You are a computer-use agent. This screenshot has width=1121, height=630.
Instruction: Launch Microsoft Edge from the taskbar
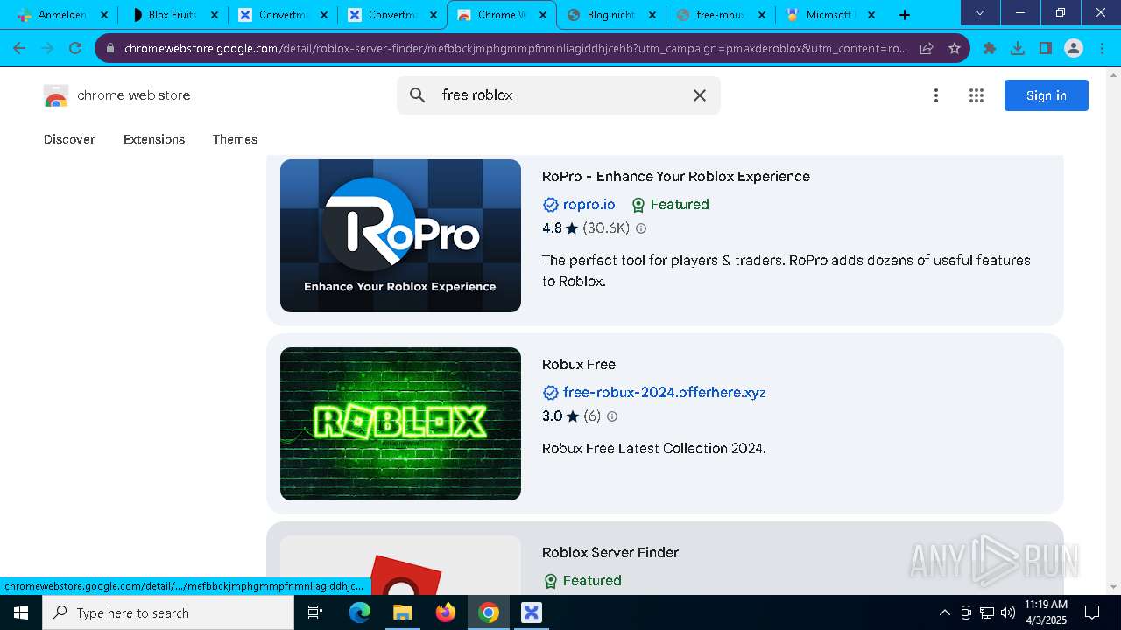360,612
